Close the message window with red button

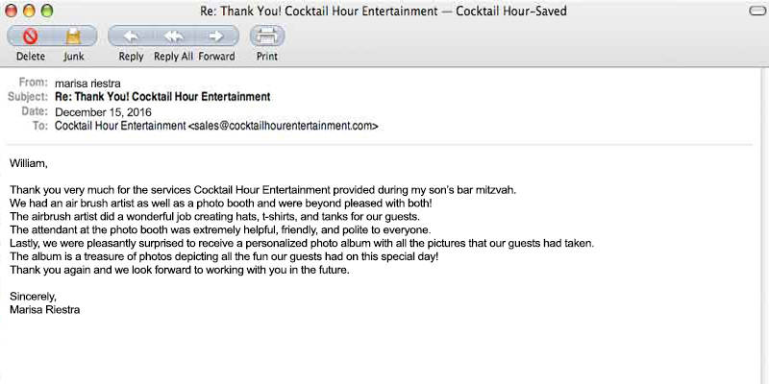pos(12,11)
